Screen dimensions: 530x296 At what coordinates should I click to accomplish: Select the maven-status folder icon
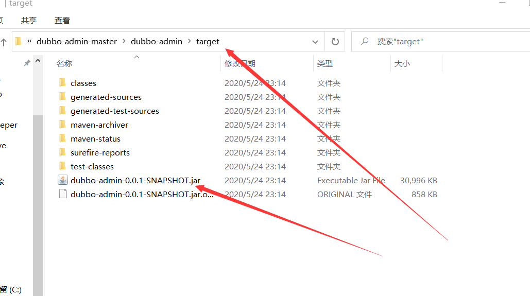[62, 138]
